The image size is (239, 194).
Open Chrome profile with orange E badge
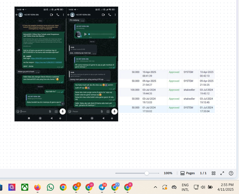coord(76,187)
